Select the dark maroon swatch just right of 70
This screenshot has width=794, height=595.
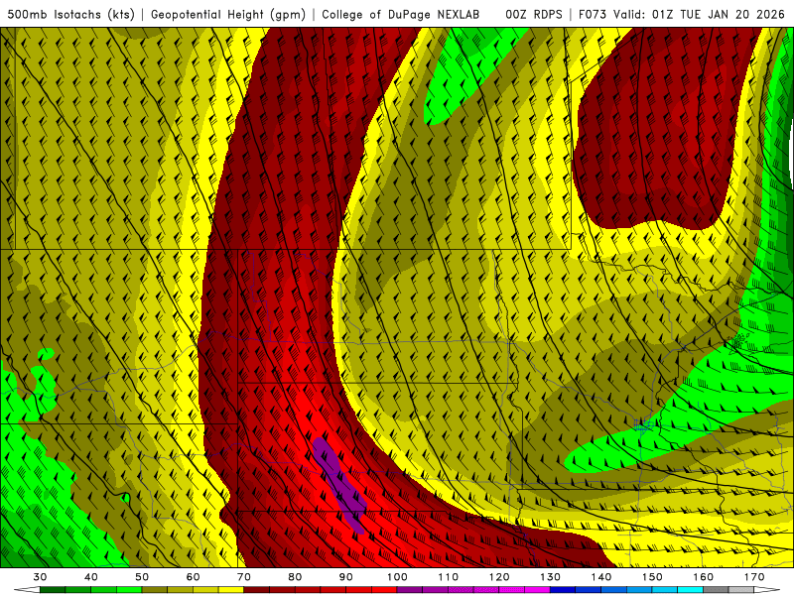257,589
